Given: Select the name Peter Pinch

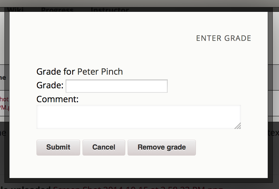Looking at the screenshot, I should pos(100,72).
